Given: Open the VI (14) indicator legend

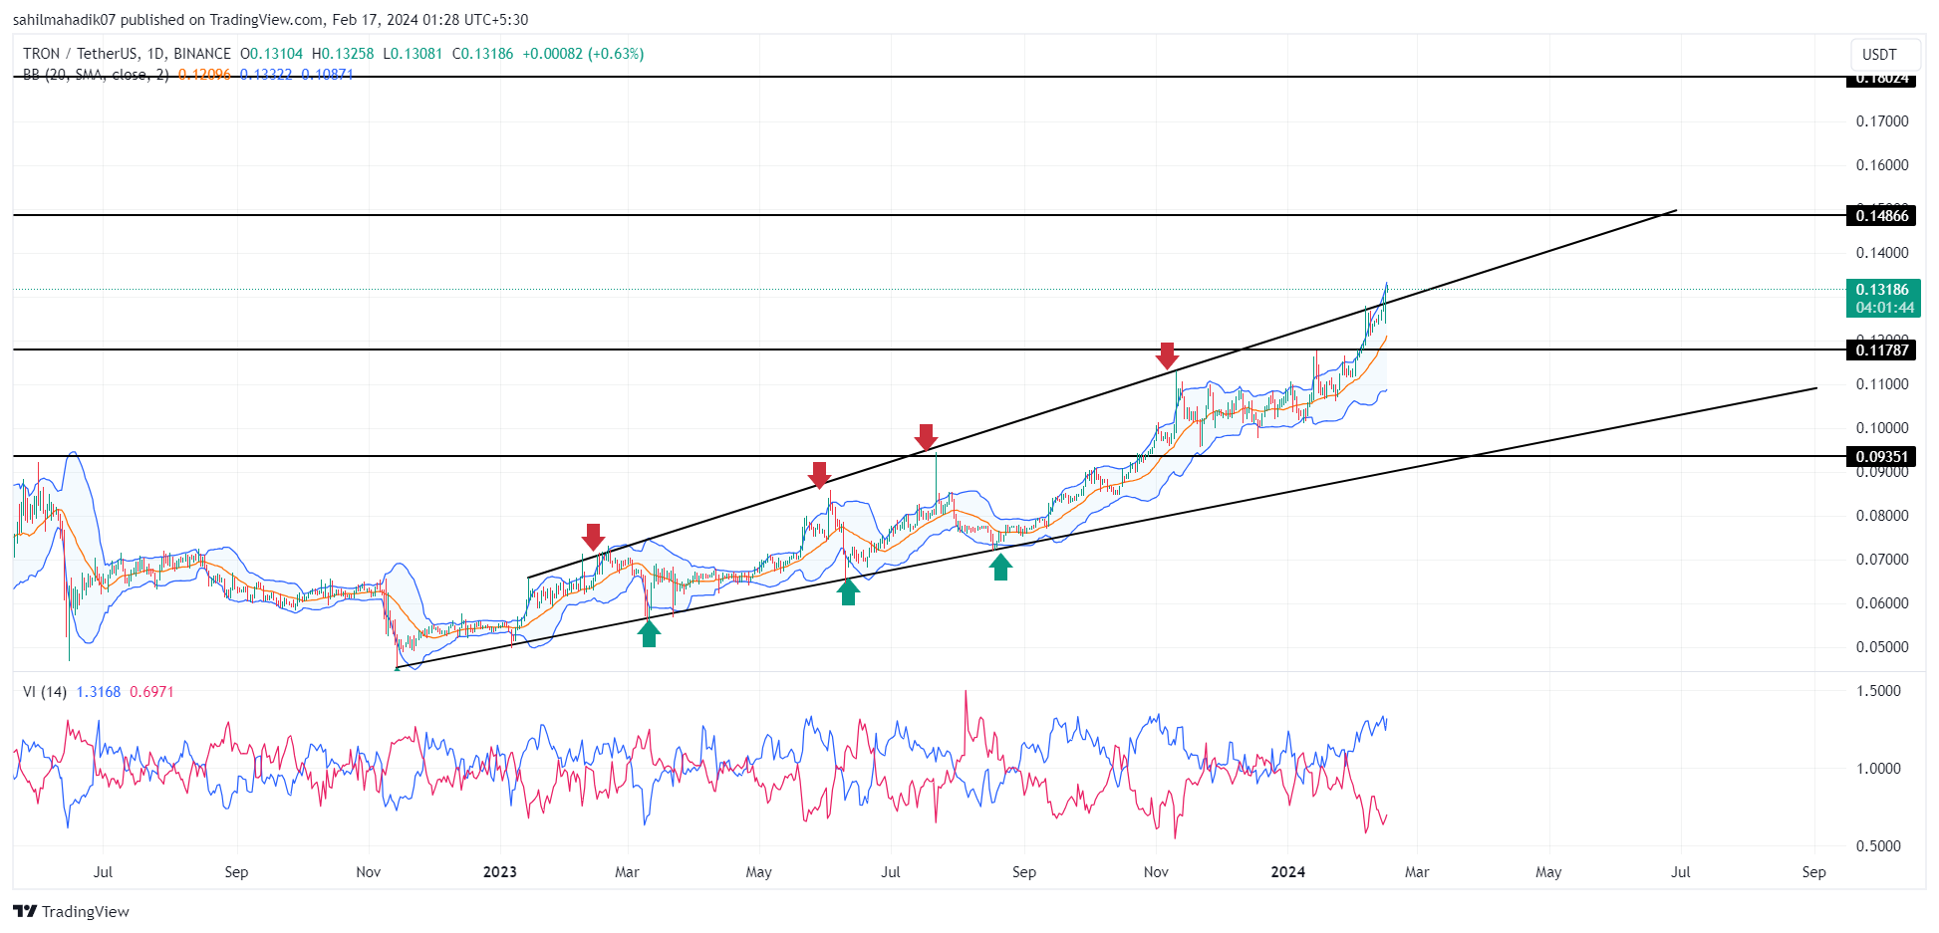Looking at the screenshot, I should 45,691.
